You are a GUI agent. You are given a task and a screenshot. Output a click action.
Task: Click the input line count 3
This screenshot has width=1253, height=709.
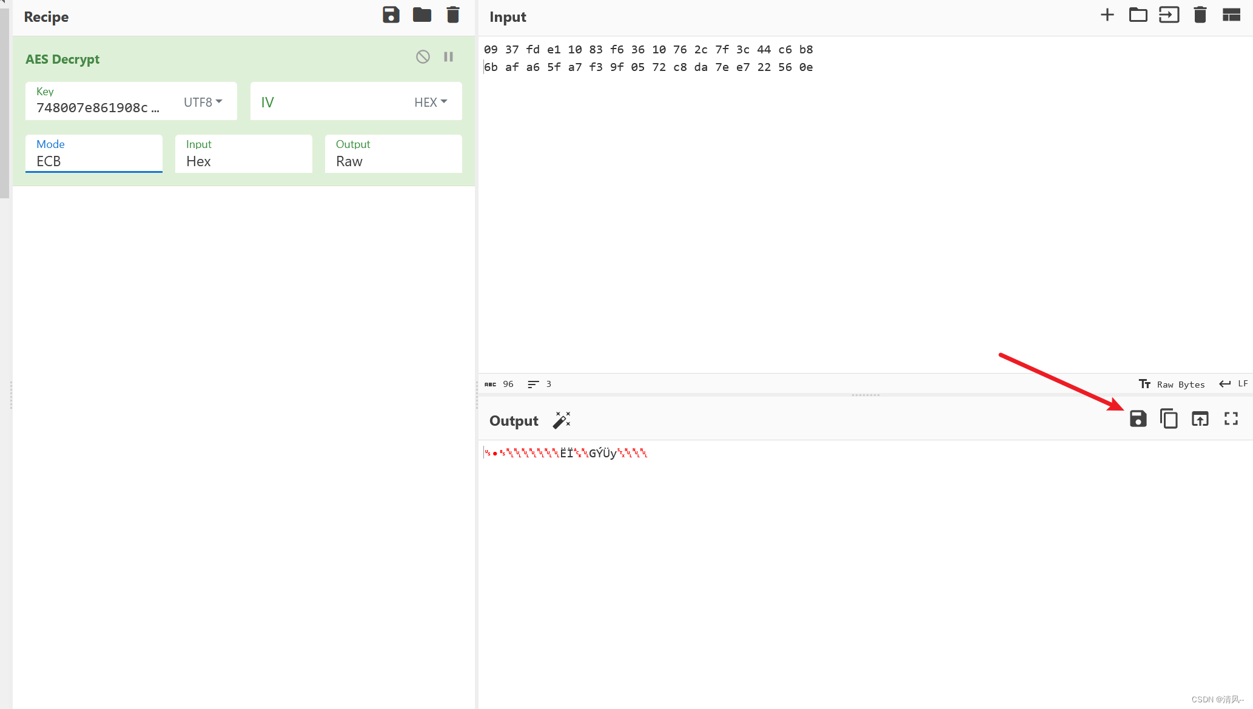pos(539,384)
